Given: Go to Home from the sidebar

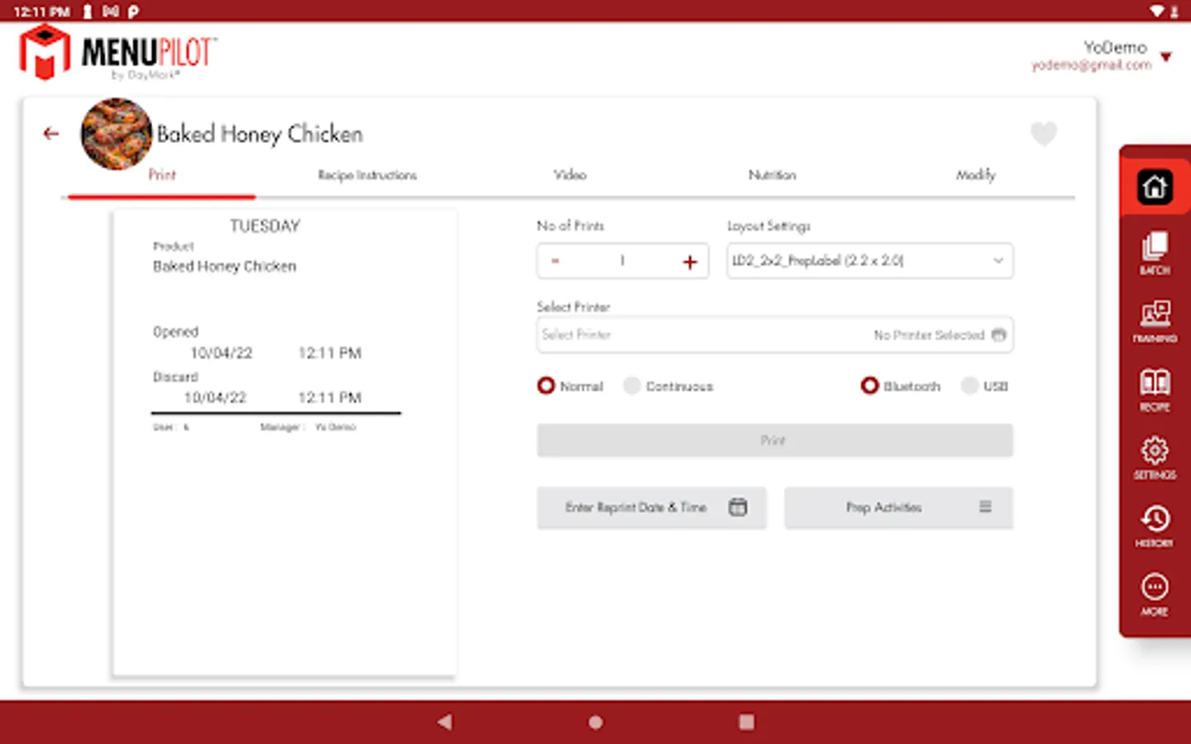Looking at the screenshot, I should point(1155,186).
